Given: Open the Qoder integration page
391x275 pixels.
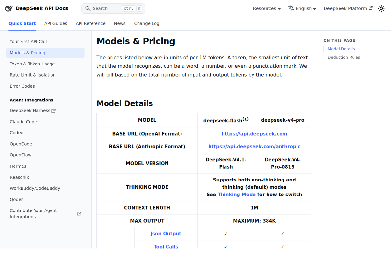Looking at the screenshot, I should (45, 199).
